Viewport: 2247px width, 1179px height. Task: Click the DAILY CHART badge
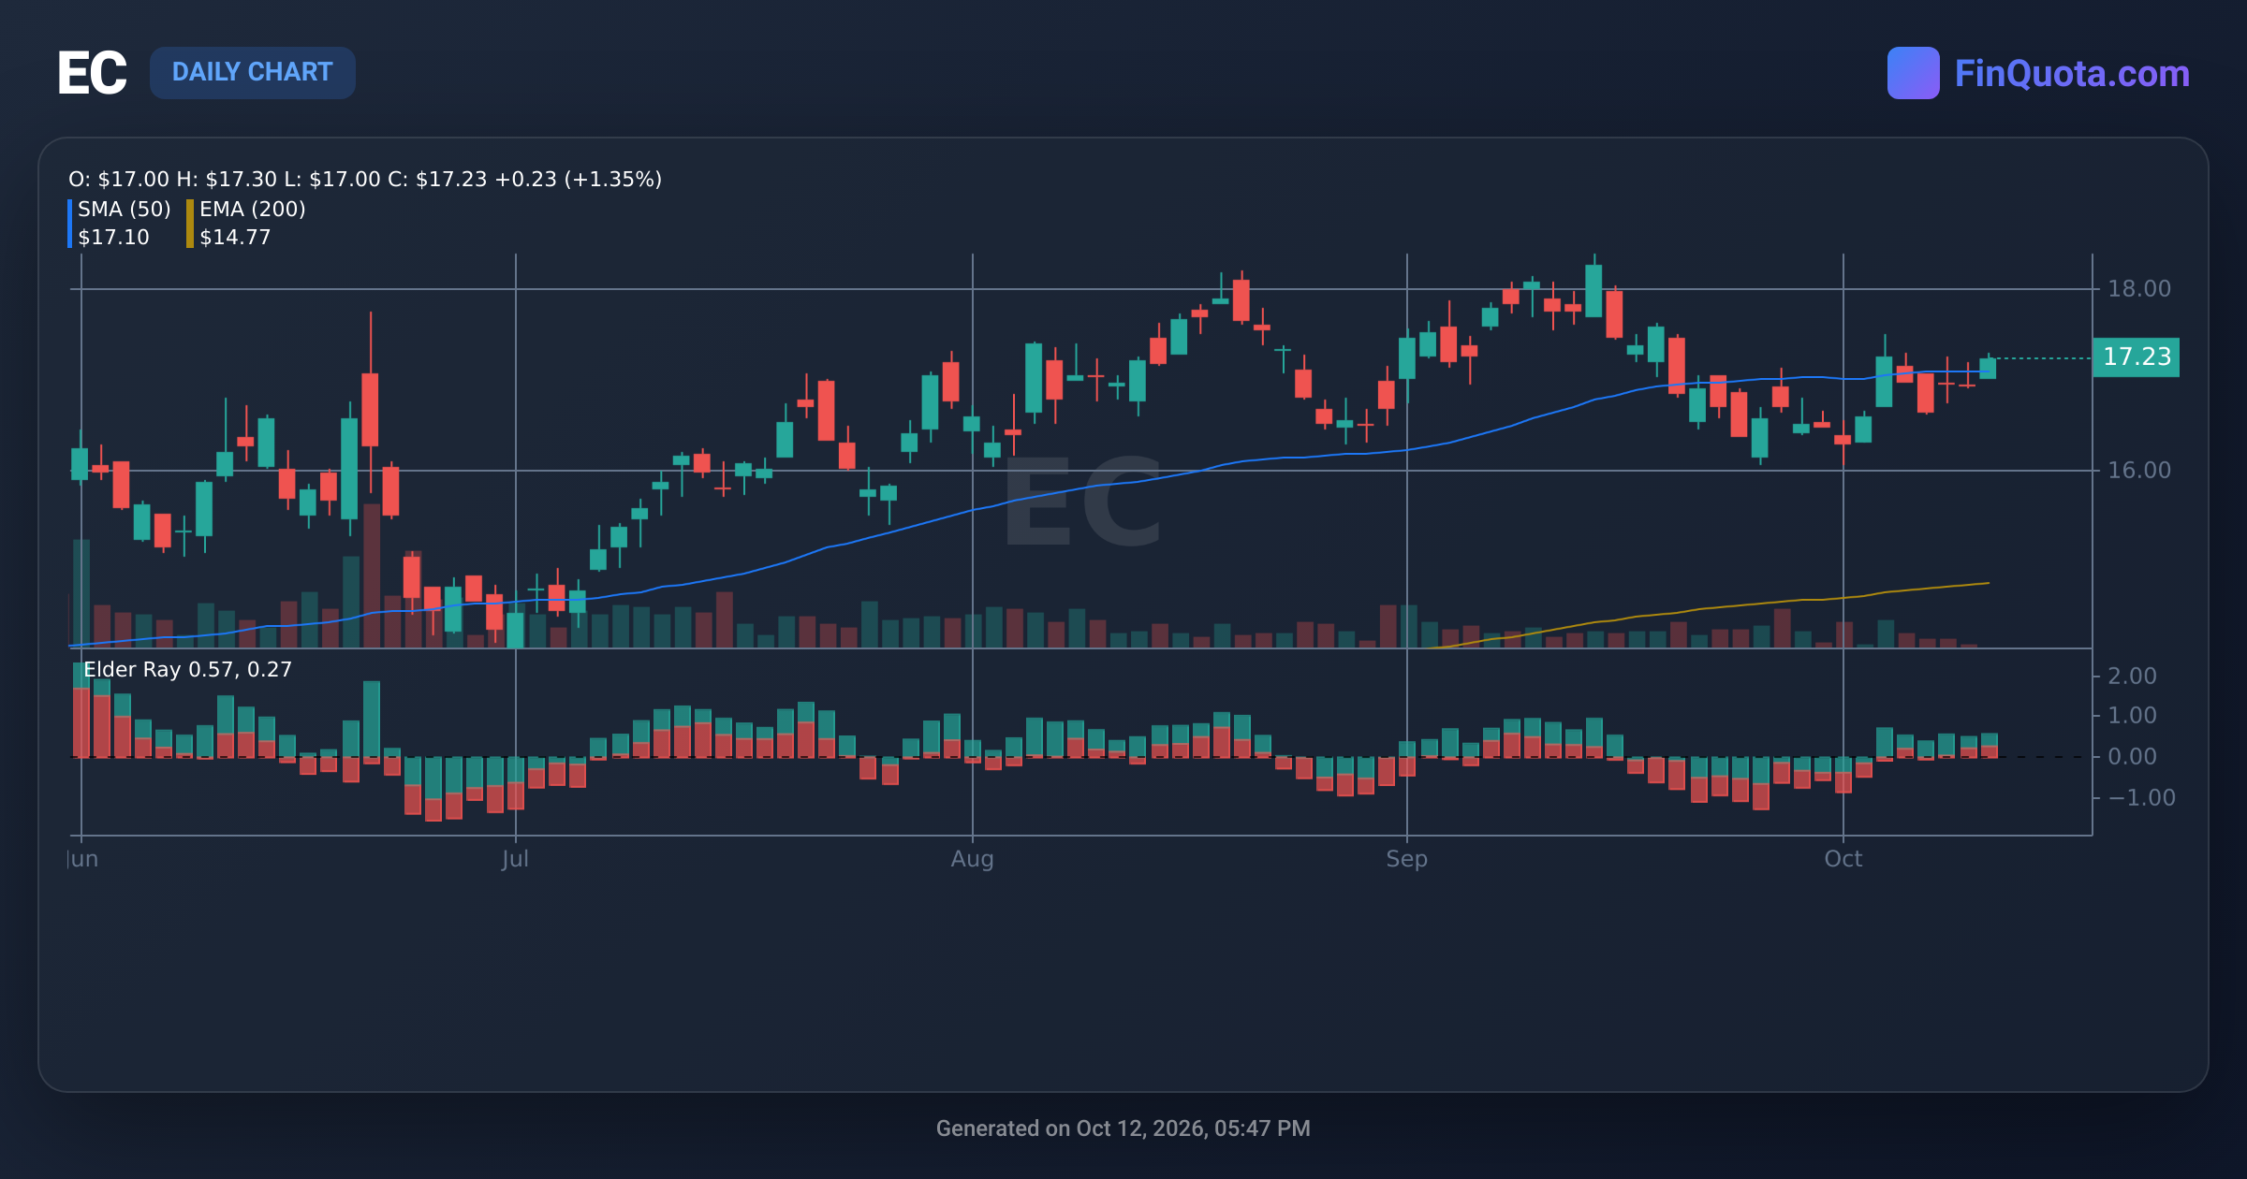(x=253, y=72)
